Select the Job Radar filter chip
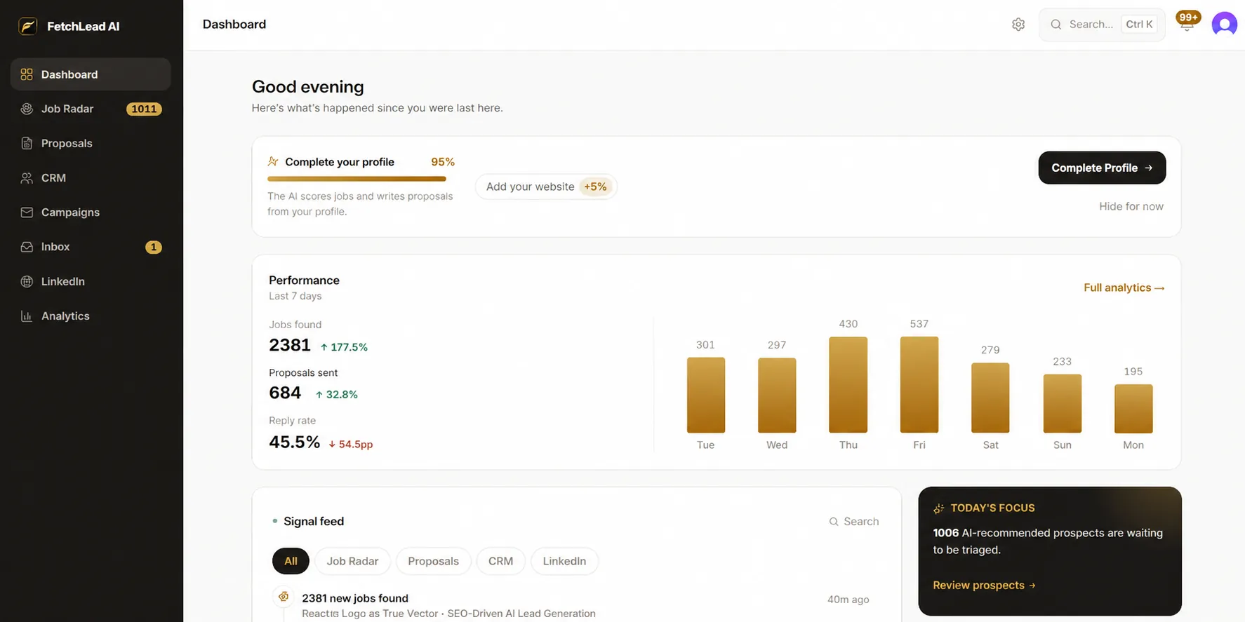 point(352,561)
